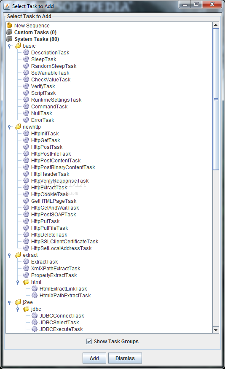Click the Custom Tasks group icon
This screenshot has height=369, width=225.
click(x=9, y=32)
